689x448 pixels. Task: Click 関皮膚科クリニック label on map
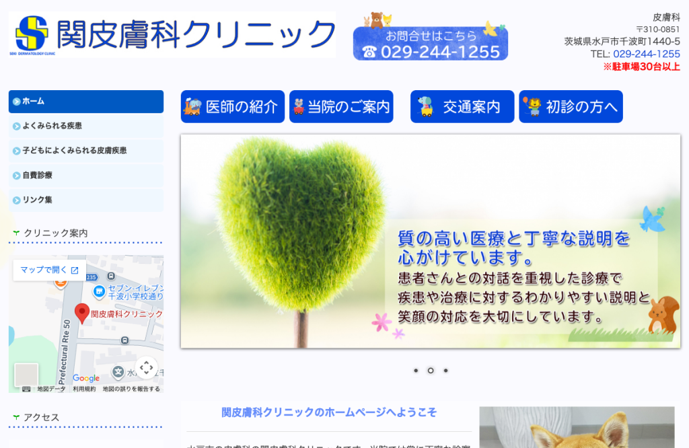pyautogui.click(x=126, y=314)
